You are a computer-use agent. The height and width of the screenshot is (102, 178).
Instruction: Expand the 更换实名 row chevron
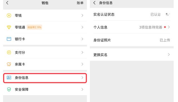click(x=169, y=54)
